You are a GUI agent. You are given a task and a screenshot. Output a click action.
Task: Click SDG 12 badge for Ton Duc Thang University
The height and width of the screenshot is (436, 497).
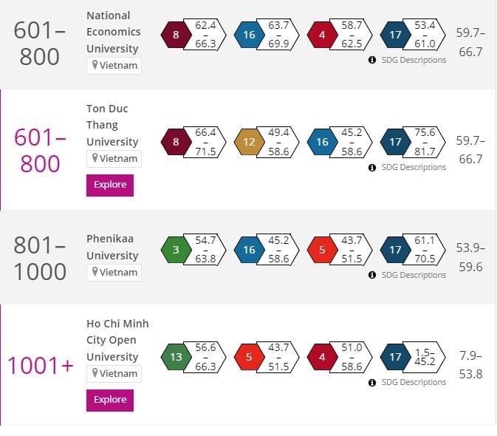pyautogui.click(x=249, y=143)
